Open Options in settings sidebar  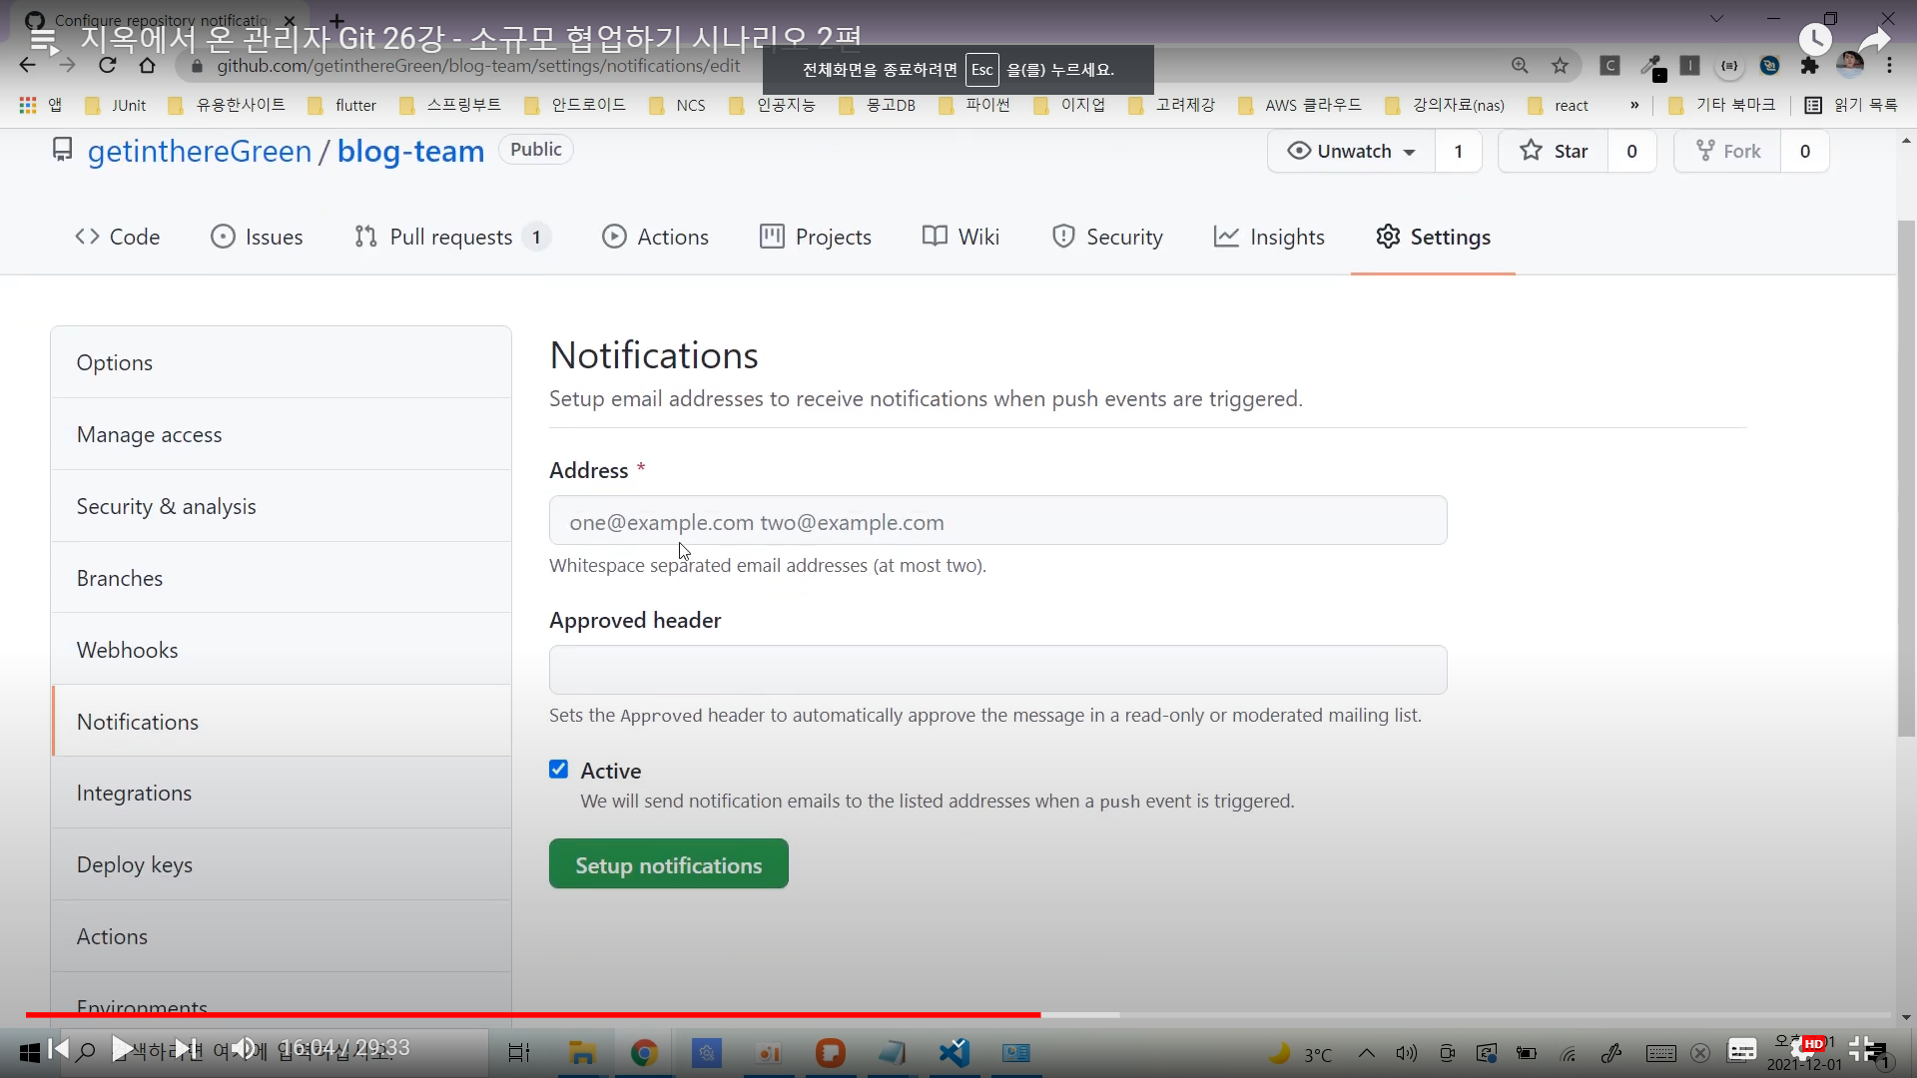coord(282,362)
